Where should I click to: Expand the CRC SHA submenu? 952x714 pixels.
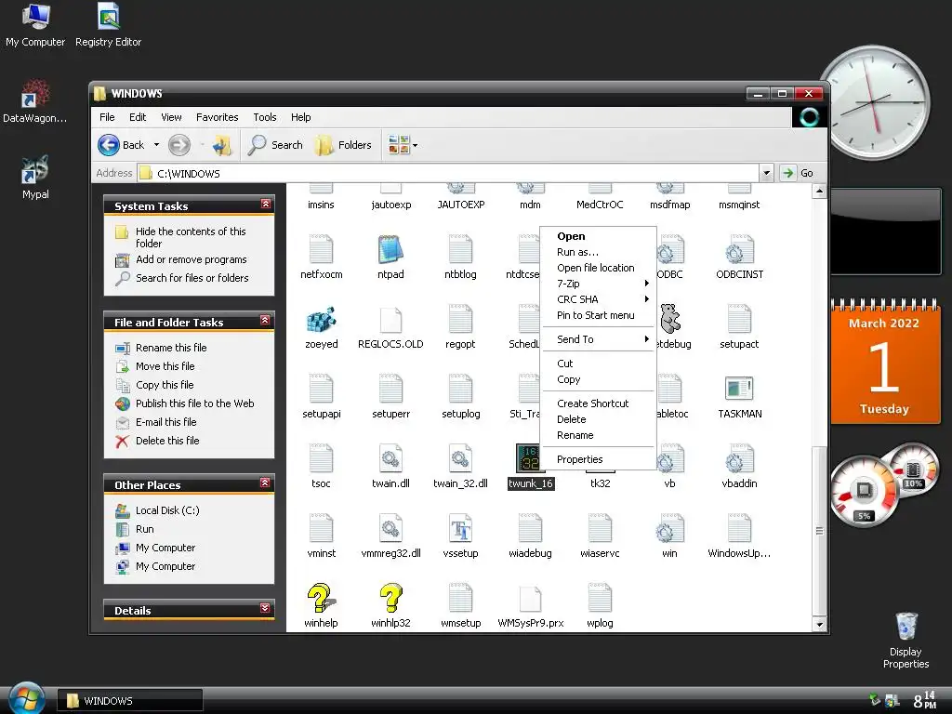coord(598,299)
